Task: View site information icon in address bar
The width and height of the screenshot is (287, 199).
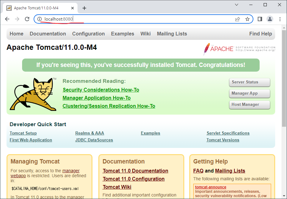Action: [x=40, y=19]
